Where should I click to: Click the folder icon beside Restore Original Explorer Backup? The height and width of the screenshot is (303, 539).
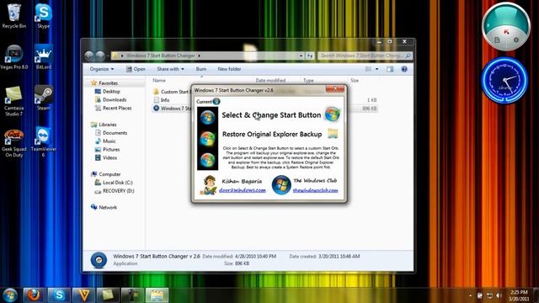[333, 133]
